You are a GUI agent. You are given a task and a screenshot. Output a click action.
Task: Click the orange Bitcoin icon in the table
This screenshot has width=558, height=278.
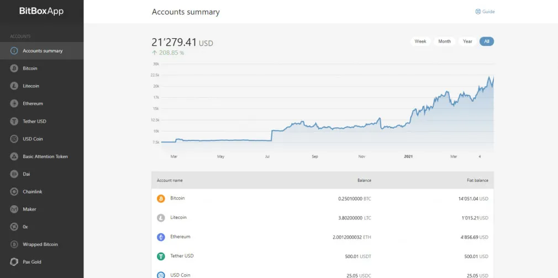pos(161,198)
